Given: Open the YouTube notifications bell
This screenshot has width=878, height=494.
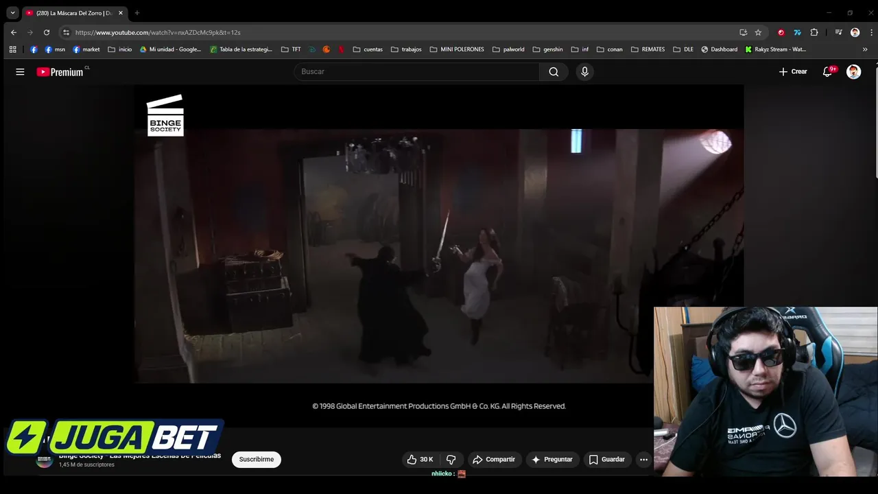Looking at the screenshot, I should click(828, 71).
